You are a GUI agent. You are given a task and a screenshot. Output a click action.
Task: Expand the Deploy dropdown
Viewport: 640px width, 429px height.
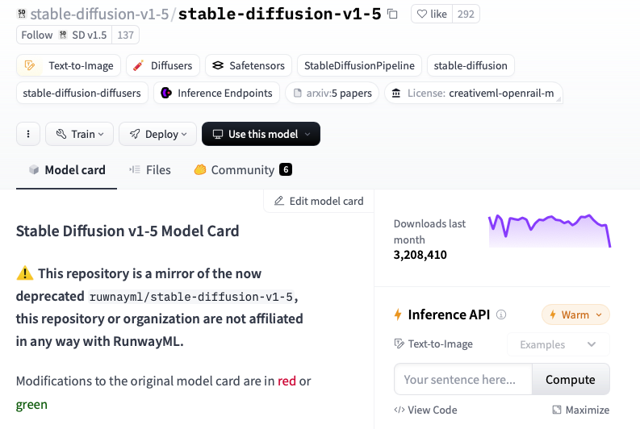point(157,134)
